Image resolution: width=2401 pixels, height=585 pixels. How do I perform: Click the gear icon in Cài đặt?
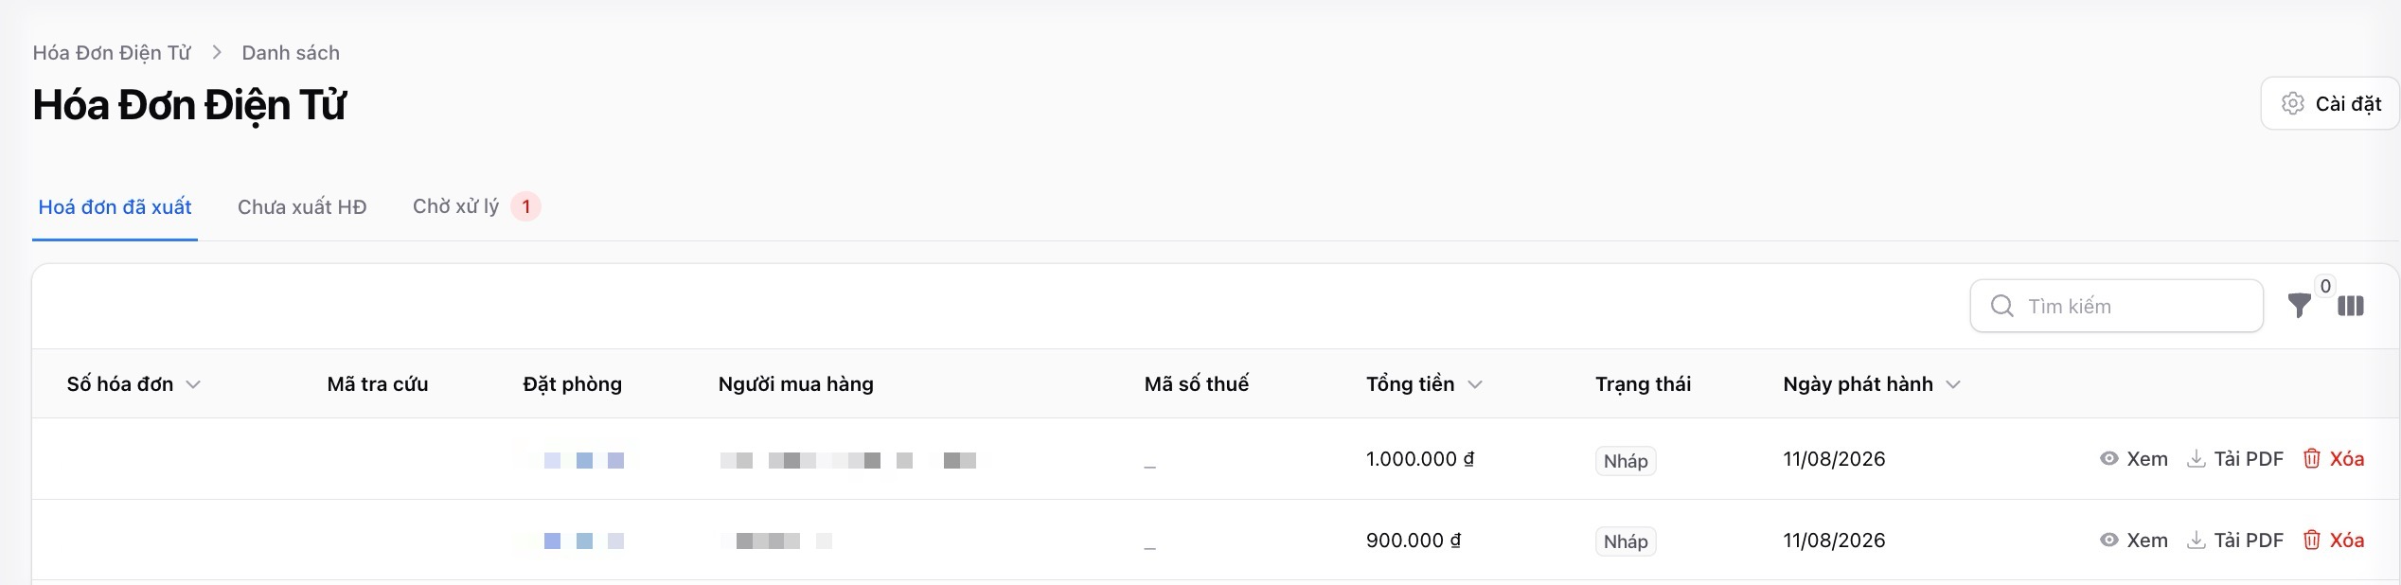pos(2292,103)
